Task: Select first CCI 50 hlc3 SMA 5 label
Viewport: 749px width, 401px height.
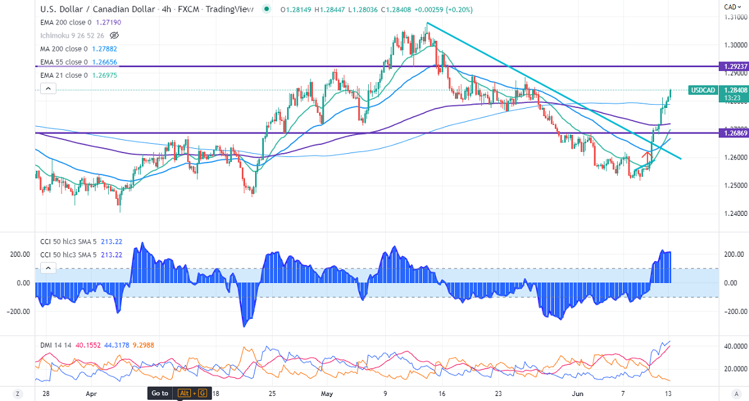Action: (68, 242)
